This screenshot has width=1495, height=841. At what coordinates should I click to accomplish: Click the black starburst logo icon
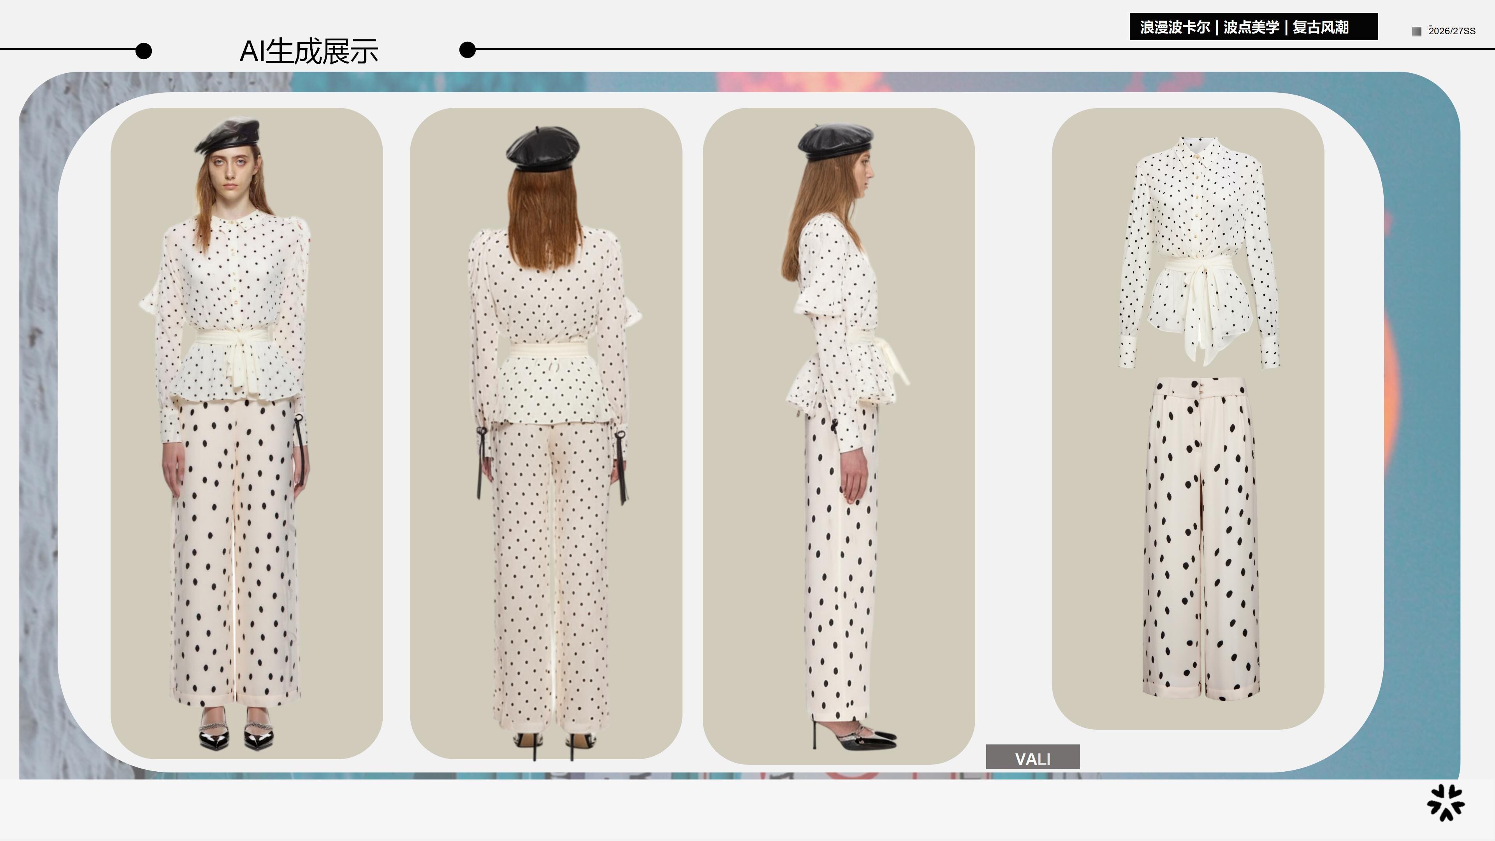[x=1446, y=803]
